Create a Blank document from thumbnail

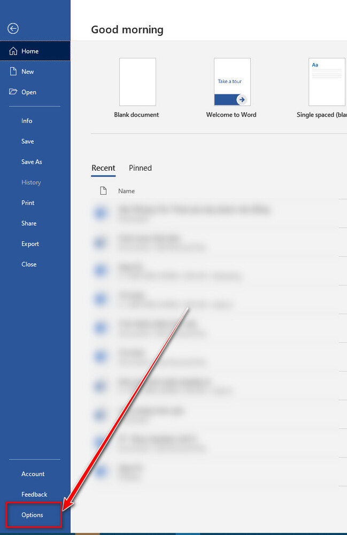137,82
